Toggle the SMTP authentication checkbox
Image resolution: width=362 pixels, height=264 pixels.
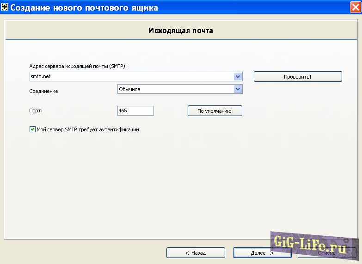(32, 129)
